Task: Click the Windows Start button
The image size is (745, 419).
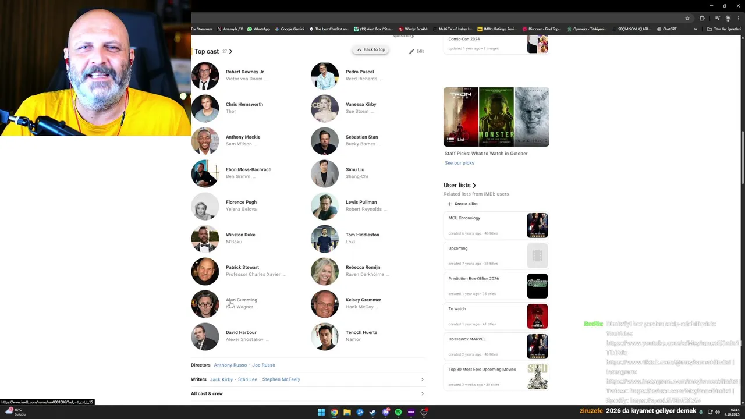Action: 321,412
